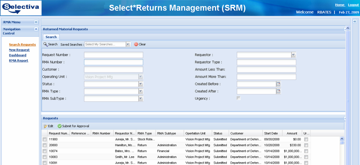
Task: Select the Search tab
Action: [51, 37]
